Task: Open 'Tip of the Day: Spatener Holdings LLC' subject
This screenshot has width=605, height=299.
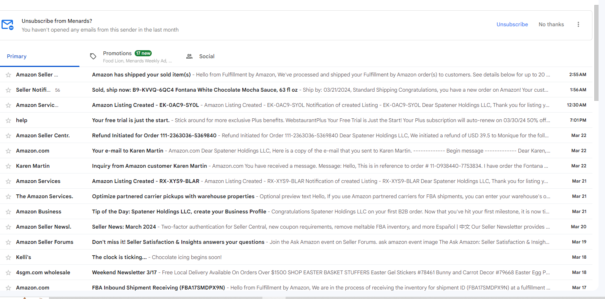Action: click(x=179, y=212)
